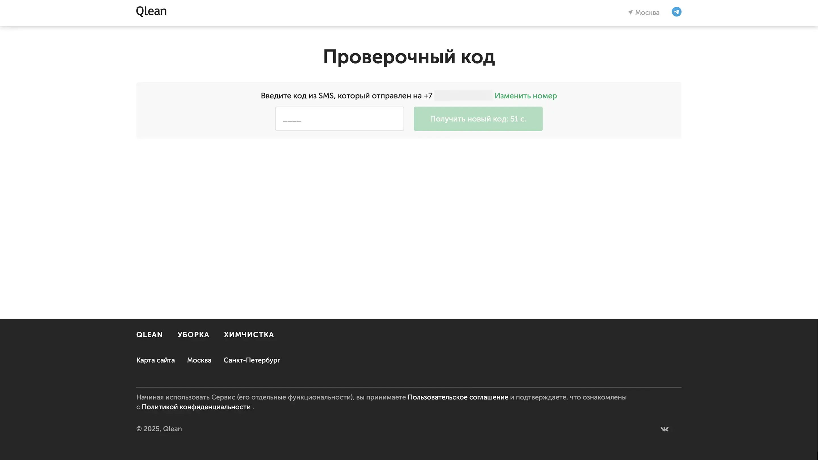The height and width of the screenshot is (460, 818).
Task: Click the location arrow icon beside Москва
Action: coord(630,12)
